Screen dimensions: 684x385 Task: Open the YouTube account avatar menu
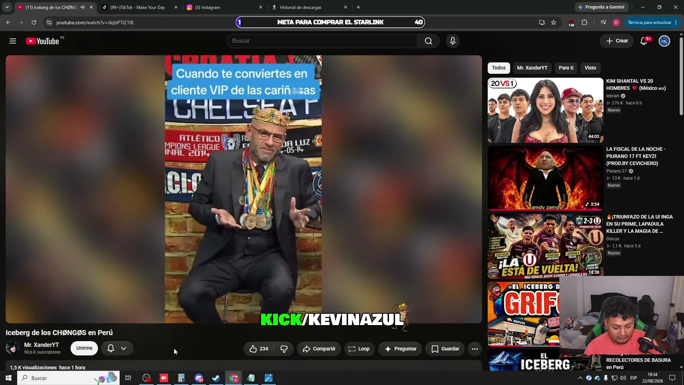(664, 41)
